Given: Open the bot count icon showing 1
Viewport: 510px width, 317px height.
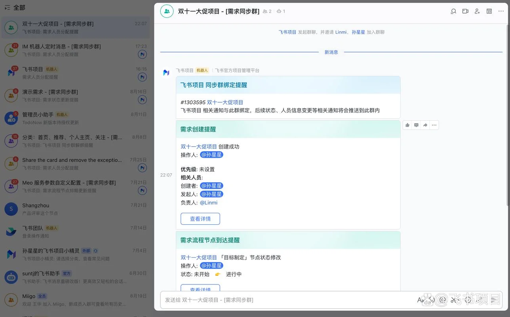Looking at the screenshot, I should click(281, 11).
